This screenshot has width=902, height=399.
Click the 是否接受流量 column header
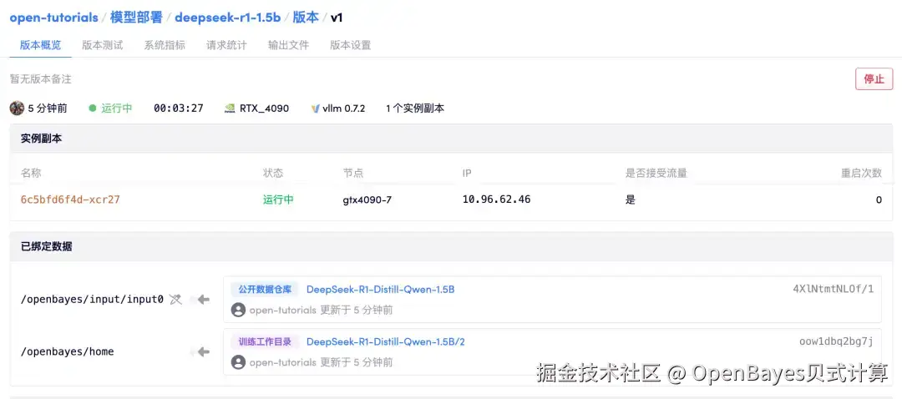click(x=656, y=173)
